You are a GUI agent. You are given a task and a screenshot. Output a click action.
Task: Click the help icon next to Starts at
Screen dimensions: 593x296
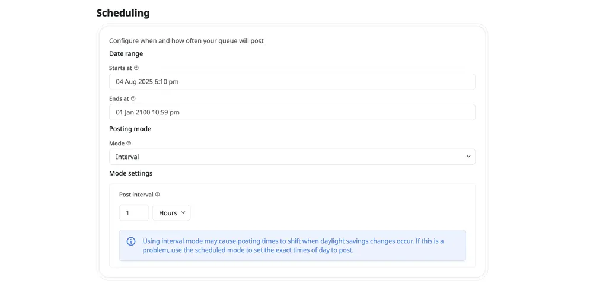tap(136, 68)
